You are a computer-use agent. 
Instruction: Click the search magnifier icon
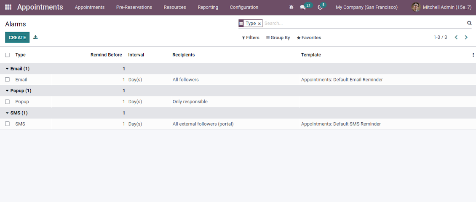coord(469,23)
